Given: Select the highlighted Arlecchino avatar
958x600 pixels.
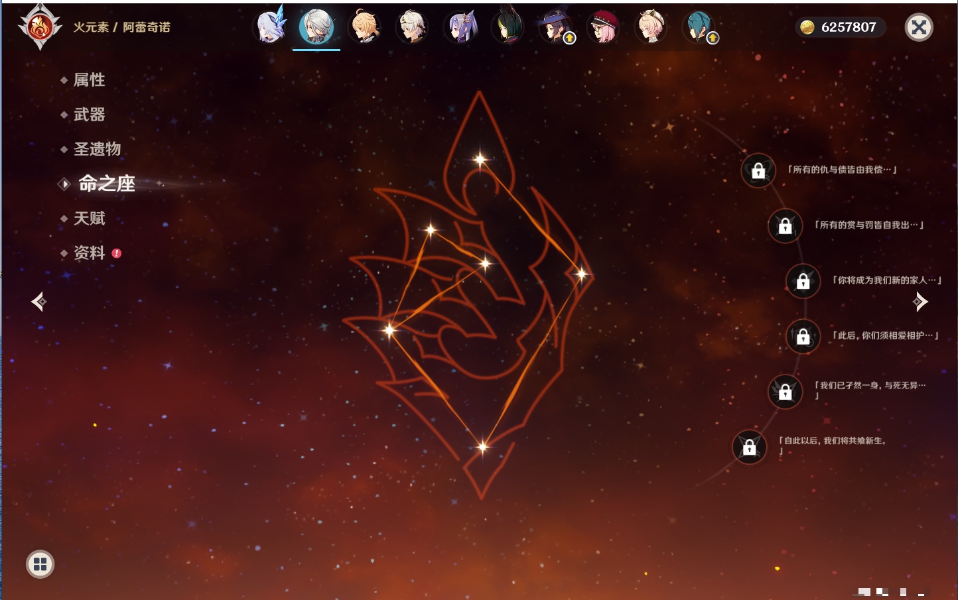Looking at the screenshot, I should (x=316, y=27).
